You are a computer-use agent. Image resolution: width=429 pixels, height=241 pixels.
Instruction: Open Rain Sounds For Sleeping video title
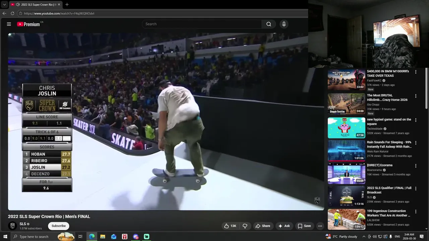pyautogui.click(x=389, y=144)
